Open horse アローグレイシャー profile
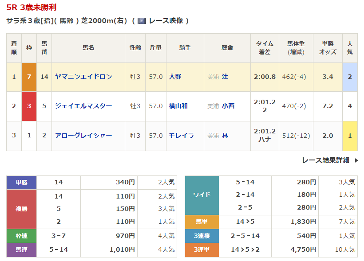364x261 pixels. point(83,136)
